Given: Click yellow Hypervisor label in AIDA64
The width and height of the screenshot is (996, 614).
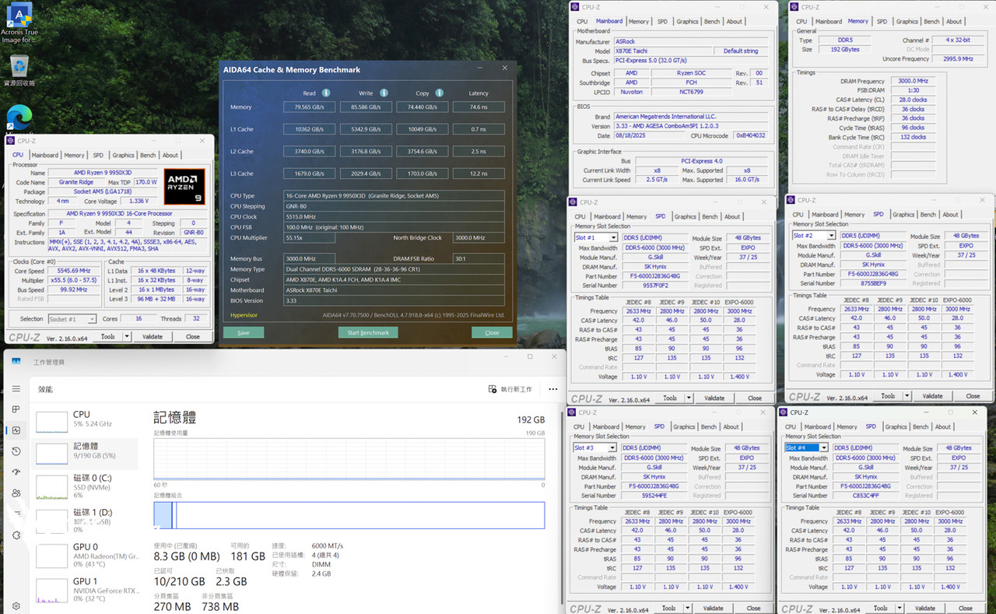Looking at the screenshot, I should coord(245,315).
